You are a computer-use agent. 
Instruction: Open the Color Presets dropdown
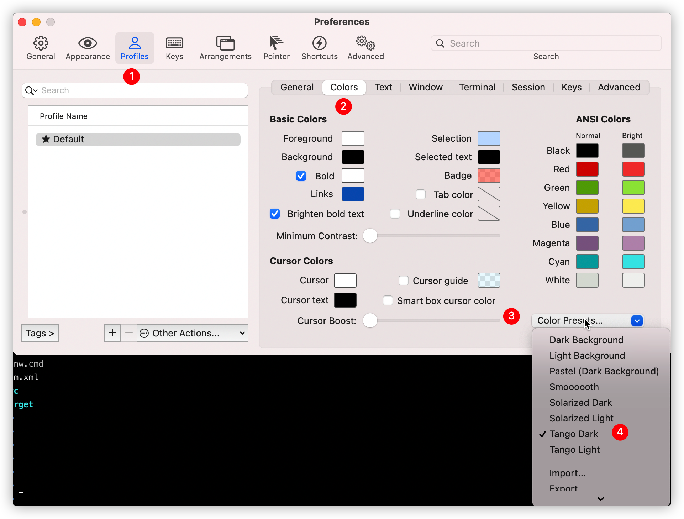[x=588, y=320]
